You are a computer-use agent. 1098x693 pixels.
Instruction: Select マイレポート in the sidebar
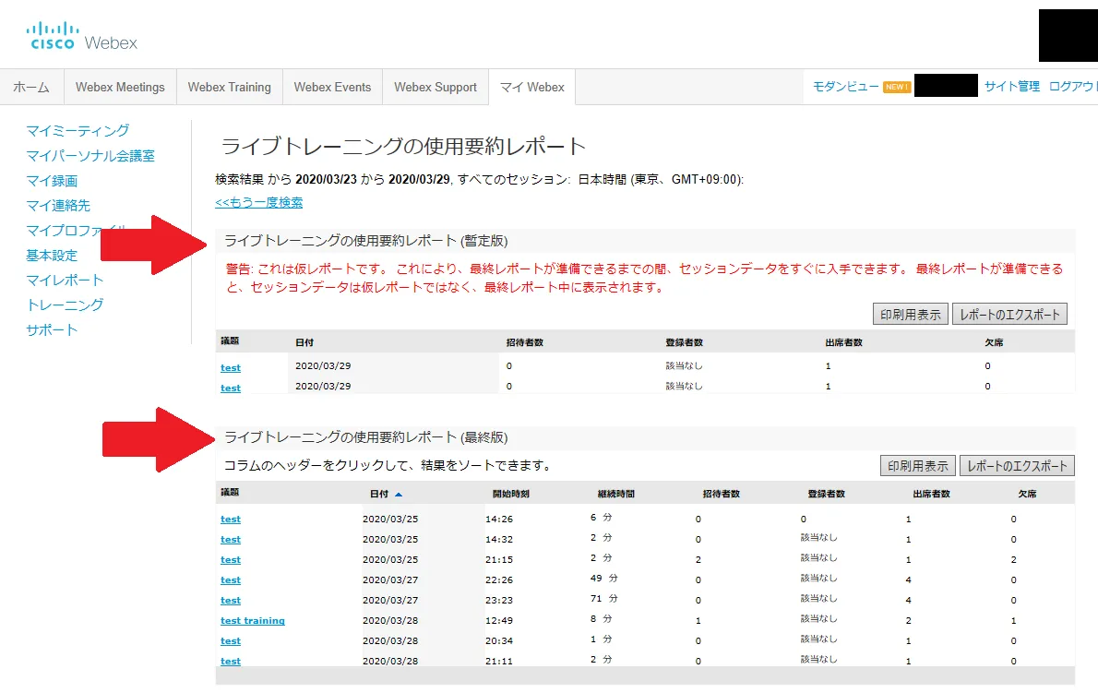(65, 280)
